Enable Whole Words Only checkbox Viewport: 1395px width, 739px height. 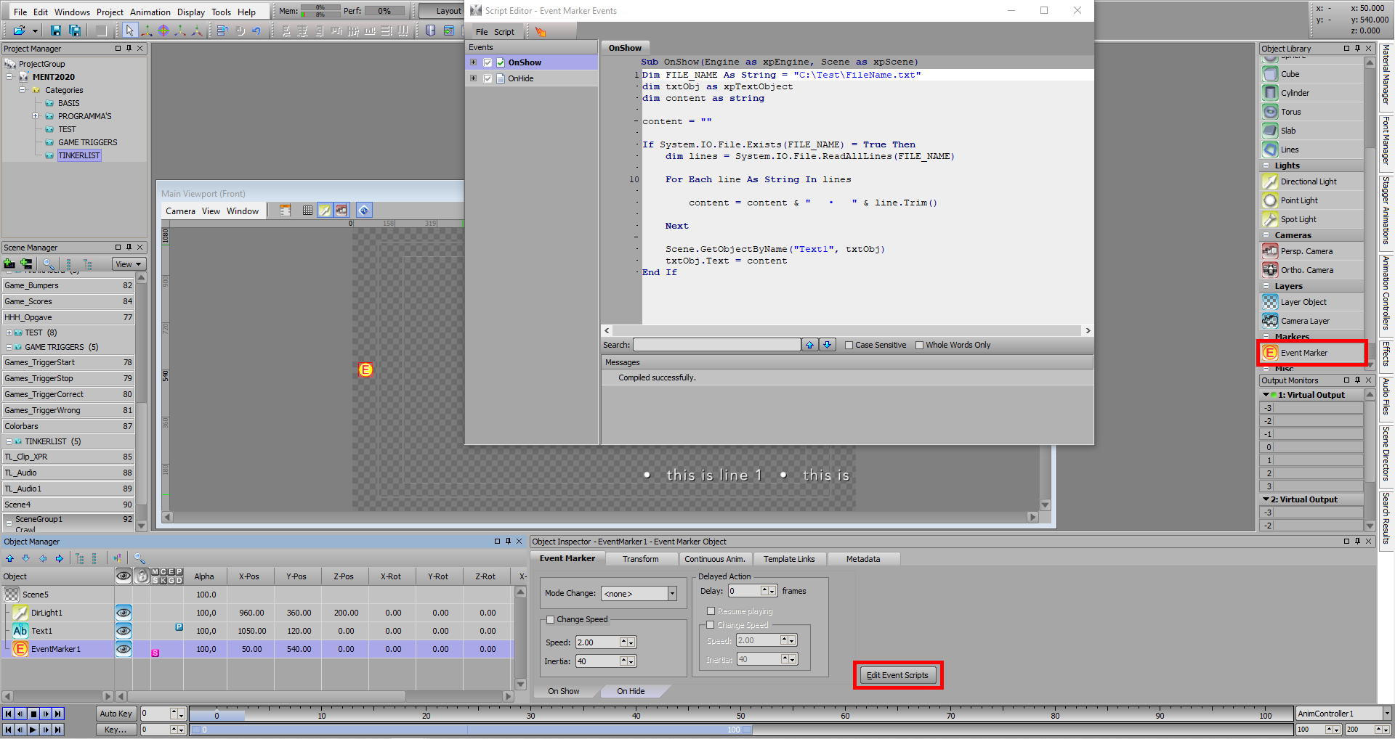[919, 346]
